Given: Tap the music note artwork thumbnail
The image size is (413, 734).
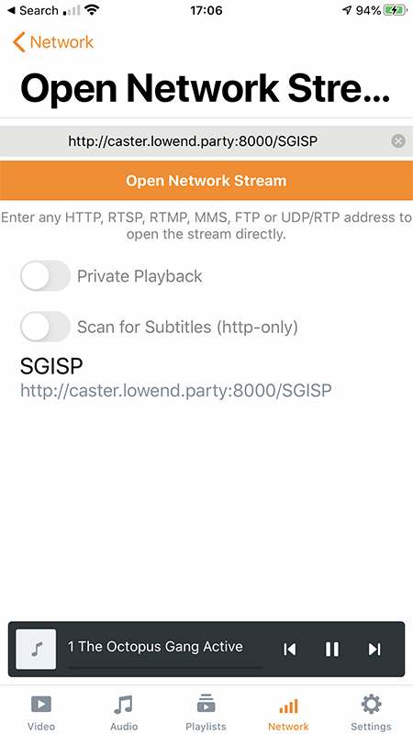Looking at the screenshot, I should point(36,649).
